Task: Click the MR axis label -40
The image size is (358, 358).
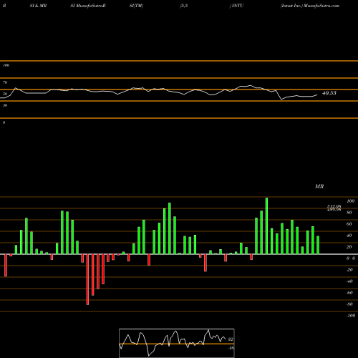Action: 349,281
